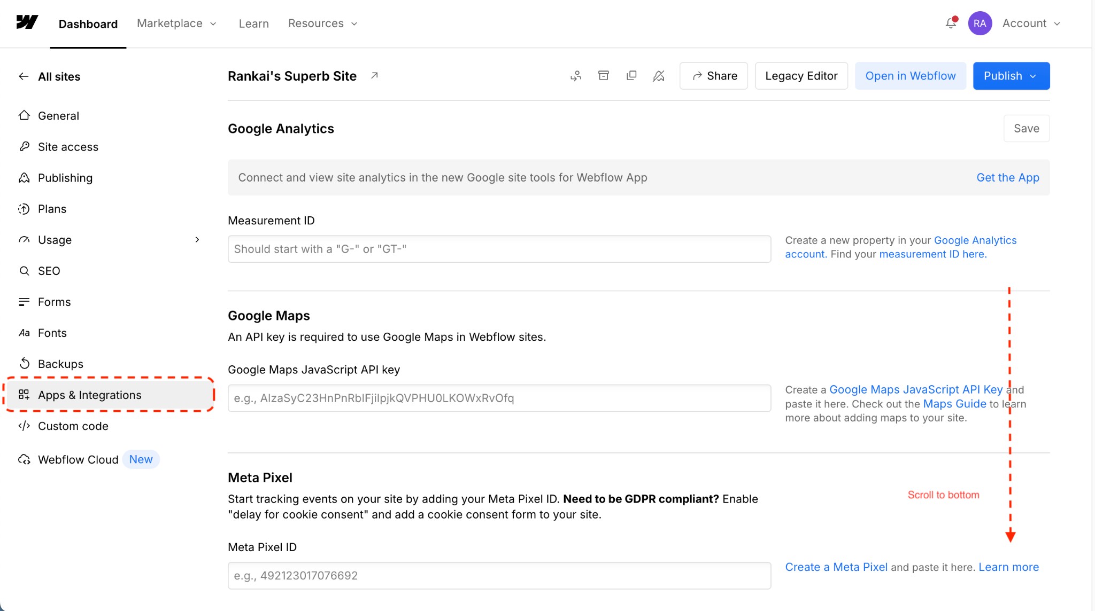Open Webflow Cloud section
The image size is (1095, 611).
point(78,459)
